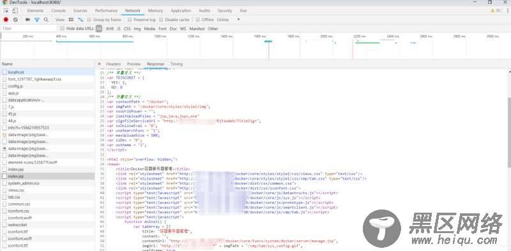Toggle the device toolbar icon

pyautogui.click(x=15, y=11)
